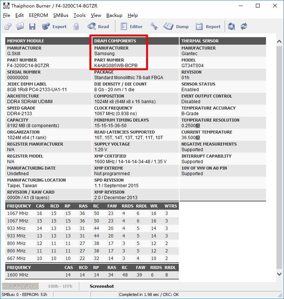Open the Backup menu

coord(114,15)
